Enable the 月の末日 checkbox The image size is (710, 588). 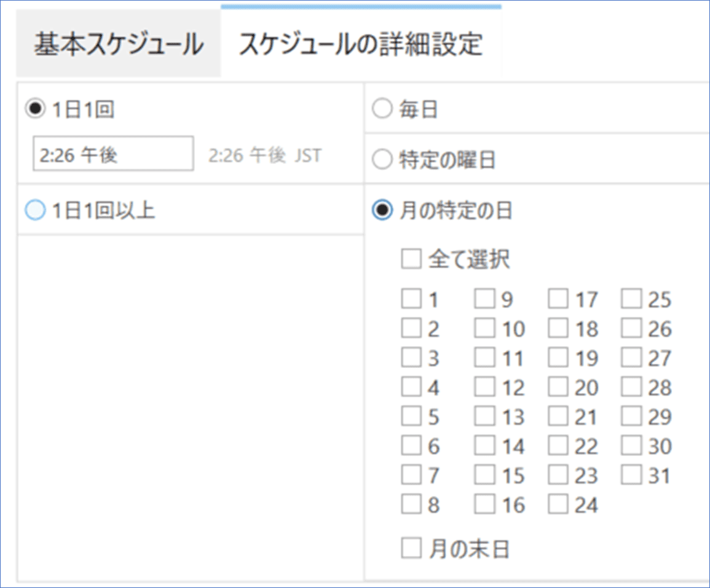[411, 547]
